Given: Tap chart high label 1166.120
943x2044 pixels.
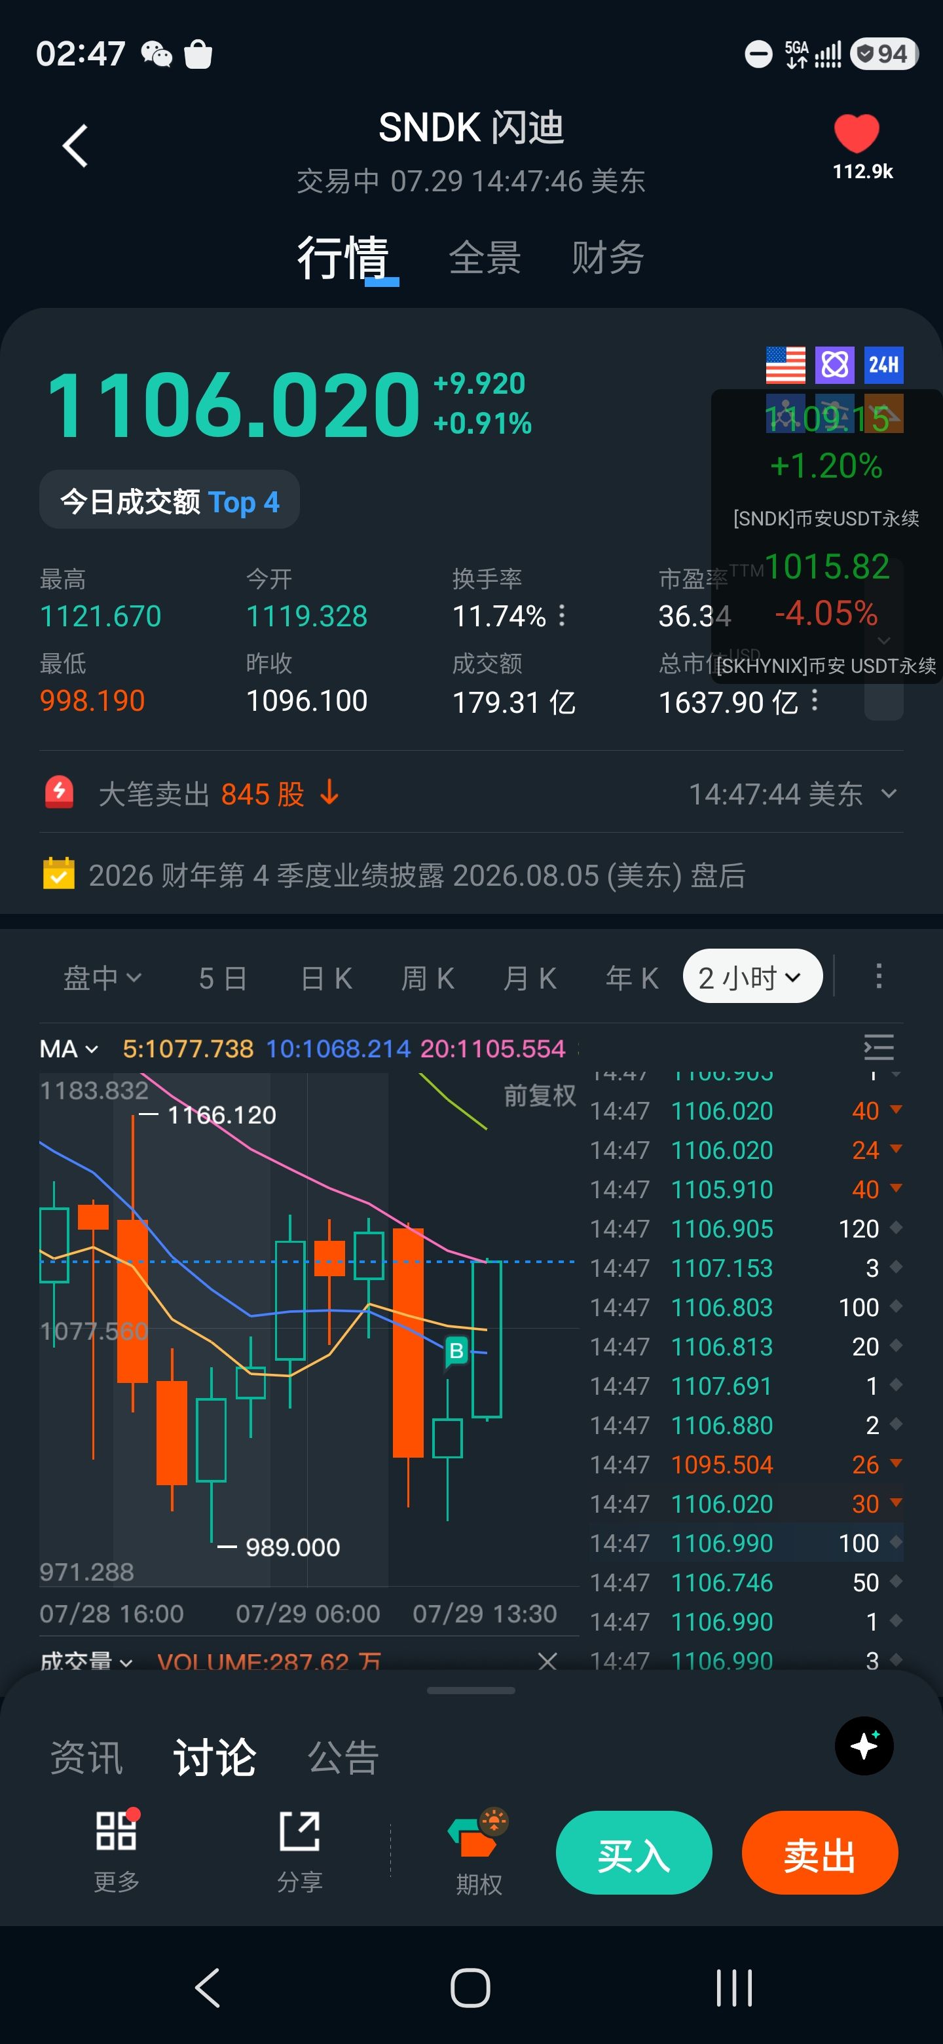Looking at the screenshot, I should (222, 1115).
